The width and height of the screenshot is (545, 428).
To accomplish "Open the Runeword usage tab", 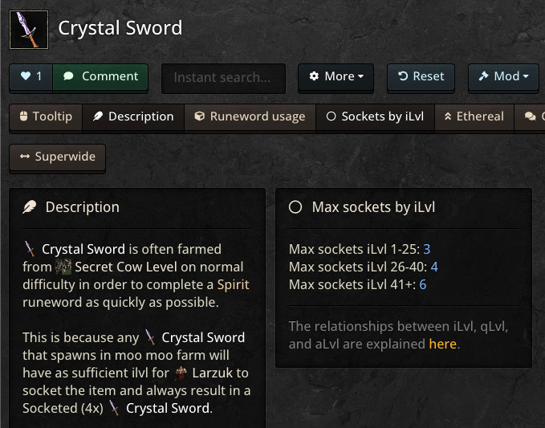I will pyautogui.click(x=250, y=116).
